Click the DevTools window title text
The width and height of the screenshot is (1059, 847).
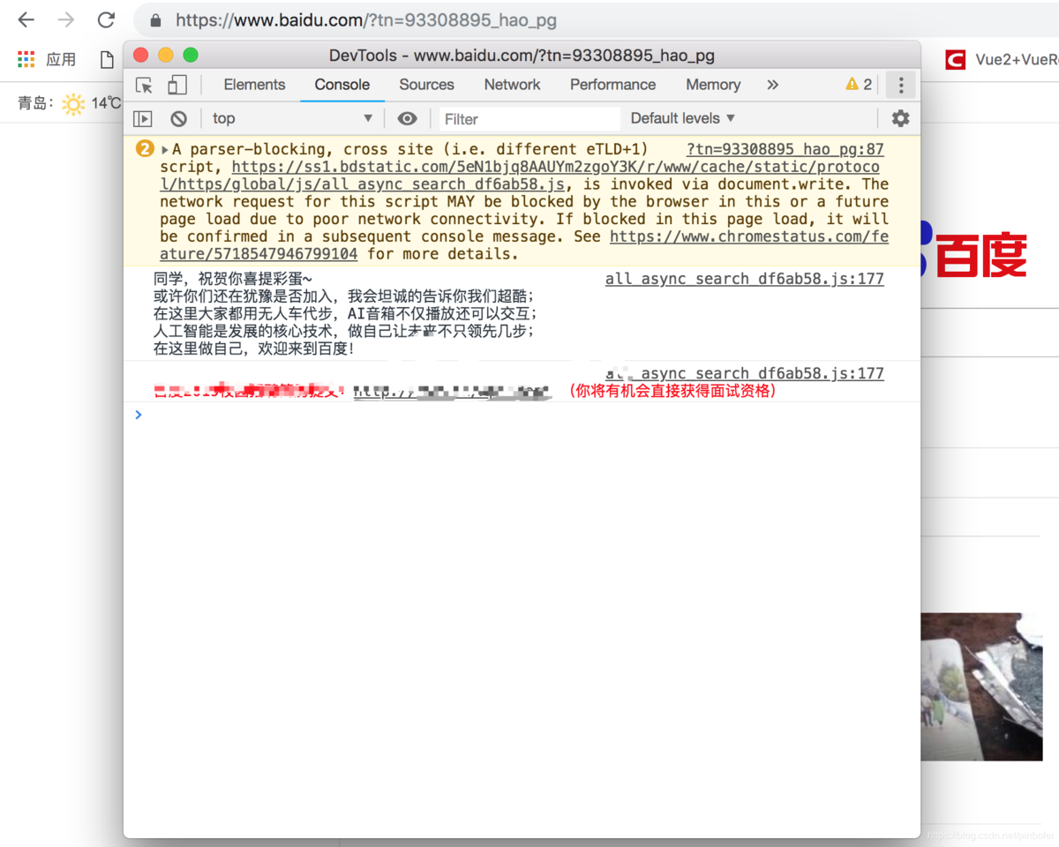522,56
